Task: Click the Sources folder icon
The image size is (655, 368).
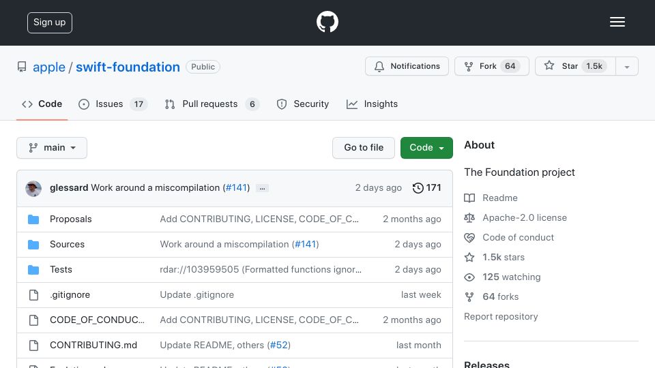Action: [x=33, y=245]
